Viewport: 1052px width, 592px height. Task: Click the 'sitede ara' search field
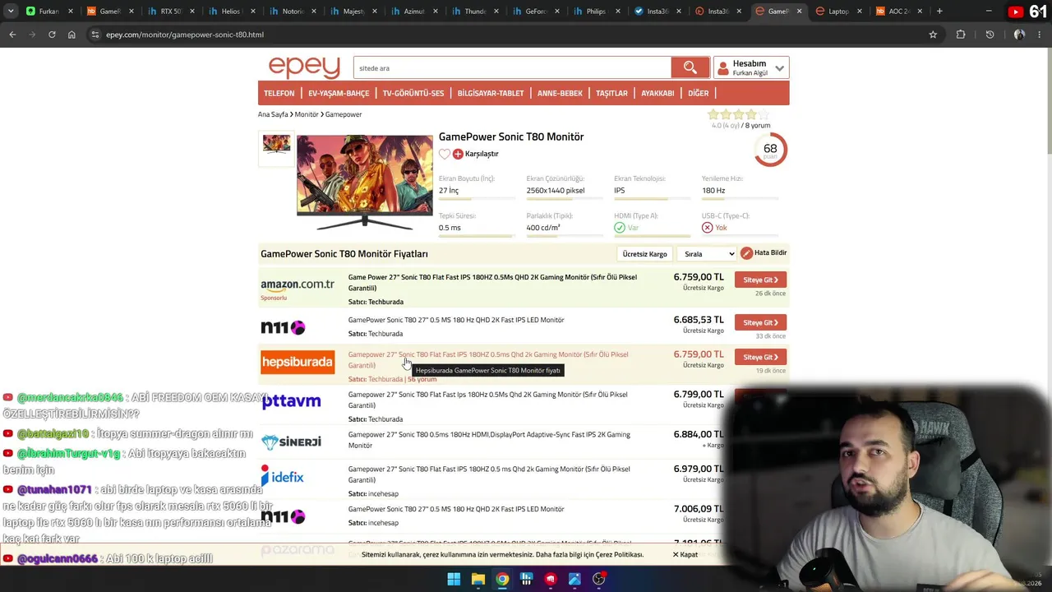[512, 68]
